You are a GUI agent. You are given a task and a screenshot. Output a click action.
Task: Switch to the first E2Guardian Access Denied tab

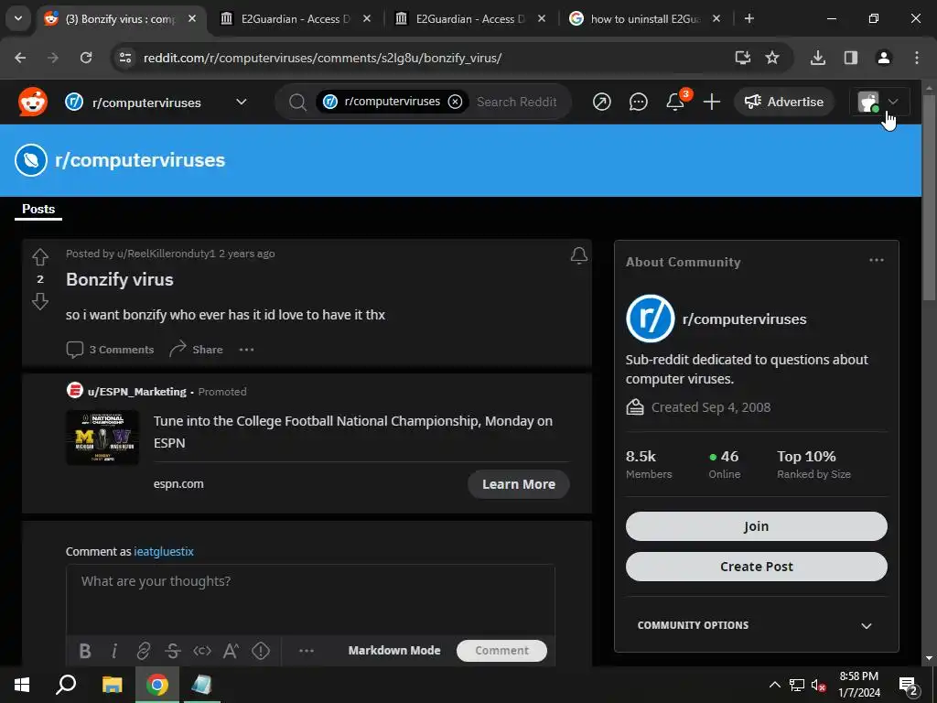296,19
